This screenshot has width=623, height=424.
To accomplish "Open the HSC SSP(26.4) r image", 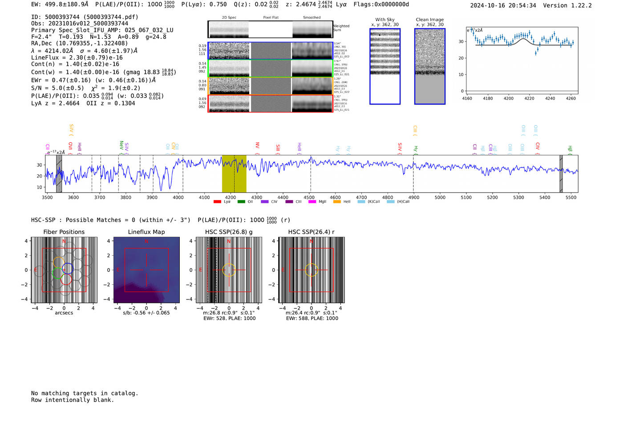I will point(311,270).
